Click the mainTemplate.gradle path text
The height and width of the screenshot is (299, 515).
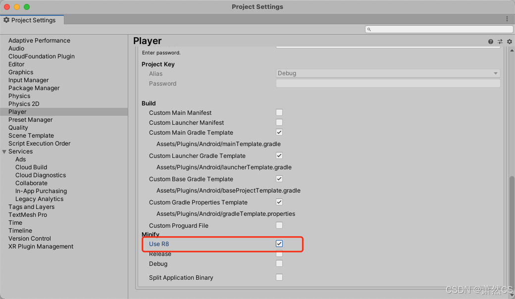pos(218,144)
